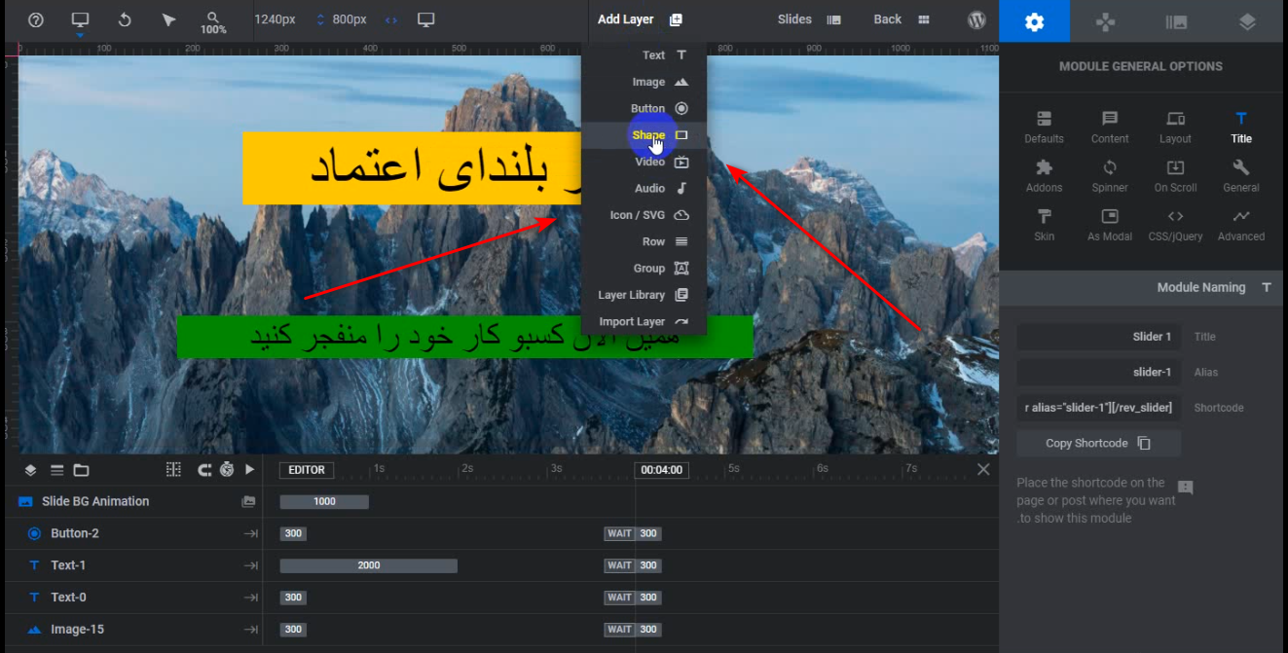Screen dimensions: 1288x653
Task: Collapse the Module Naming section header
Action: coord(1141,287)
